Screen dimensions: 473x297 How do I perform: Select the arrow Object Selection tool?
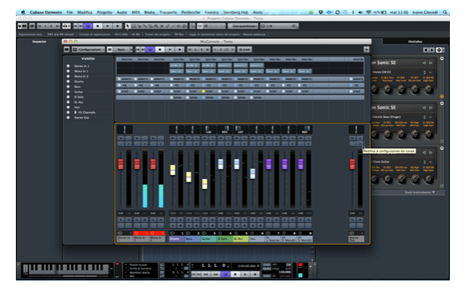pos(128,26)
